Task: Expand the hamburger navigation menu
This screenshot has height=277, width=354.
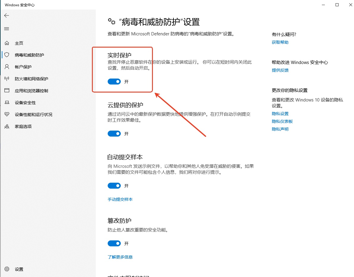Action: [x=7, y=29]
